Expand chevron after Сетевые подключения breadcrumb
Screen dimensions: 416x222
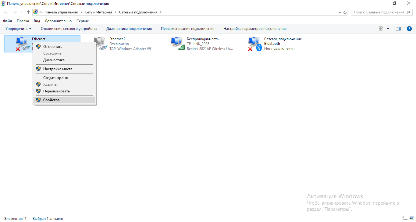tap(161, 12)
